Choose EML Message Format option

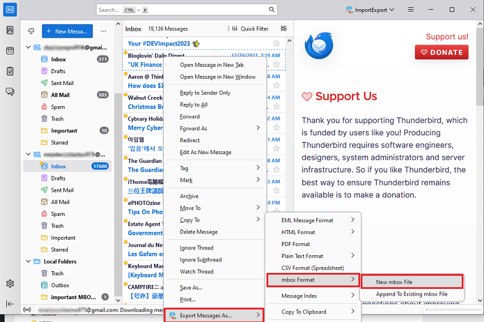(x=313, y=220)
